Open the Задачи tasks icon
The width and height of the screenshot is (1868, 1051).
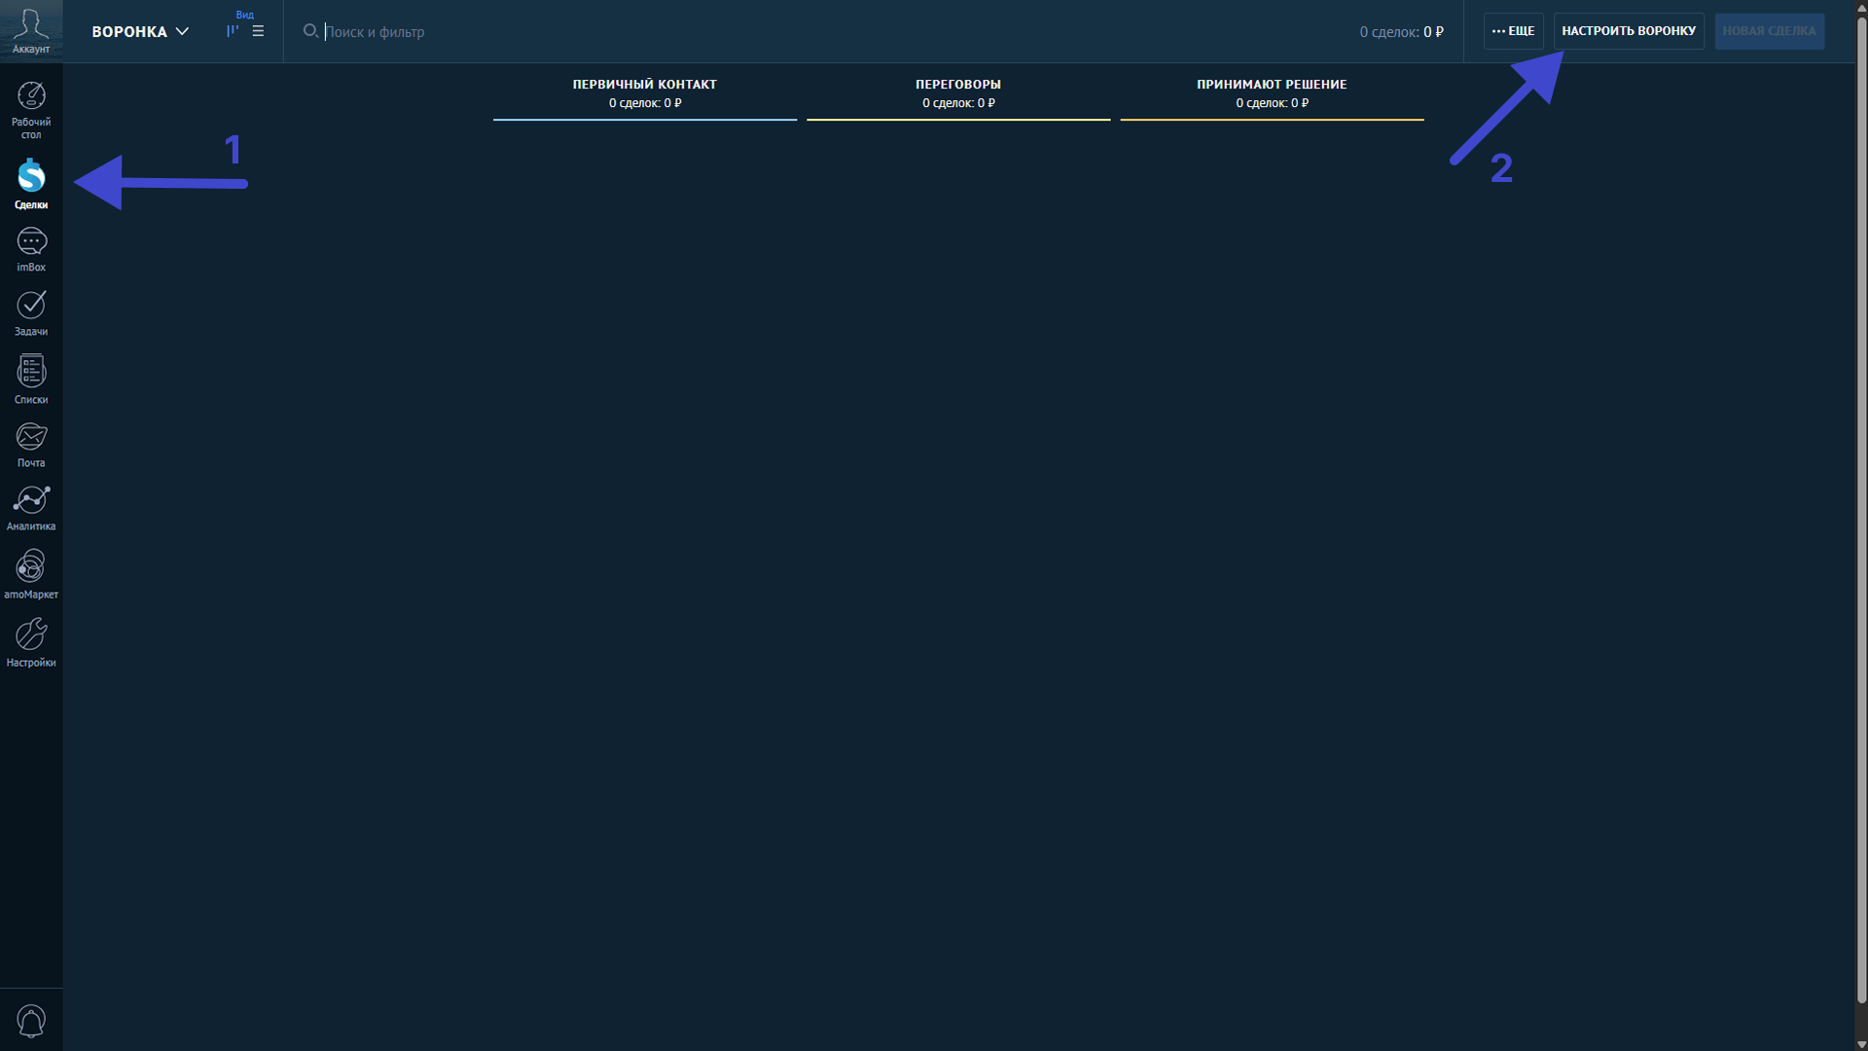coord(31,313)
